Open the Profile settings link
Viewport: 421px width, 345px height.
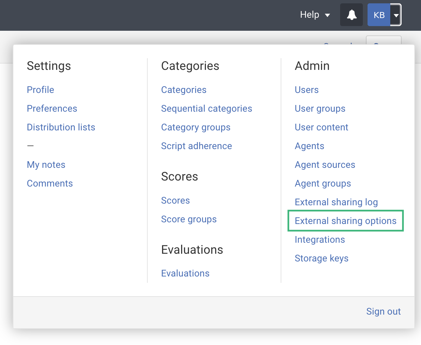click(40, 90)
